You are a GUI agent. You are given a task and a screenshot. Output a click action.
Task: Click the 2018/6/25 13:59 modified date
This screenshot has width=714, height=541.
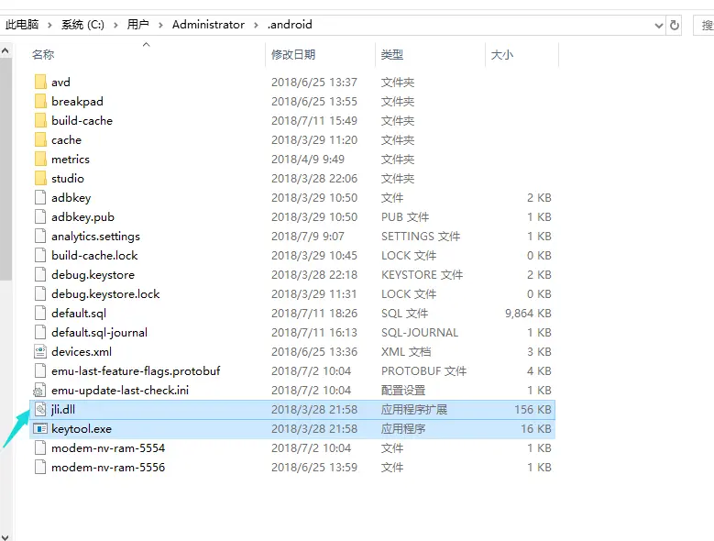click(314, 468)
